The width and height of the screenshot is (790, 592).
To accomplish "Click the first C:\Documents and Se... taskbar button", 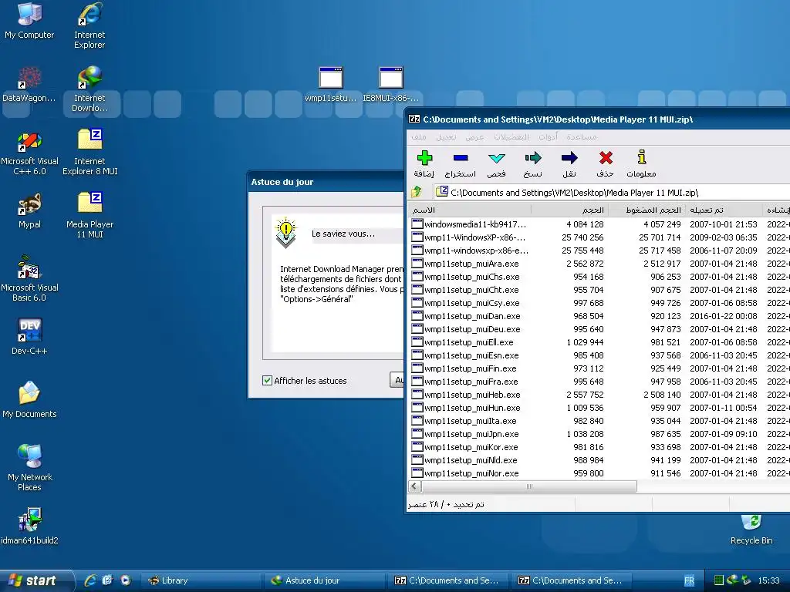I will (x=447, y=580).
